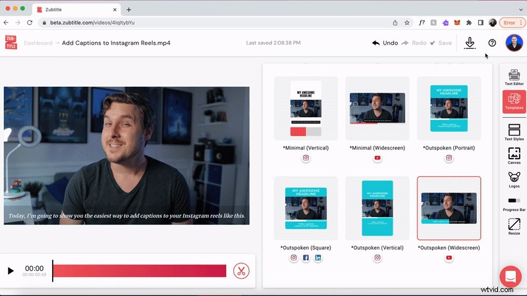Open the Logos tool

514,180
